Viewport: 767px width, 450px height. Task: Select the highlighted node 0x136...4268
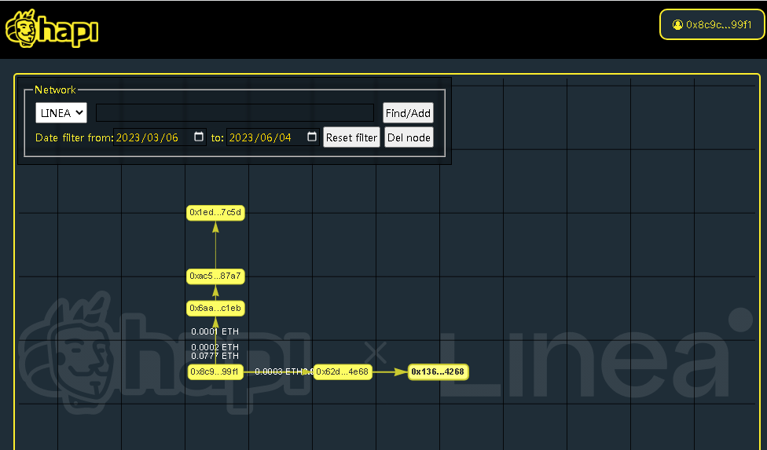tap(438, 371)
